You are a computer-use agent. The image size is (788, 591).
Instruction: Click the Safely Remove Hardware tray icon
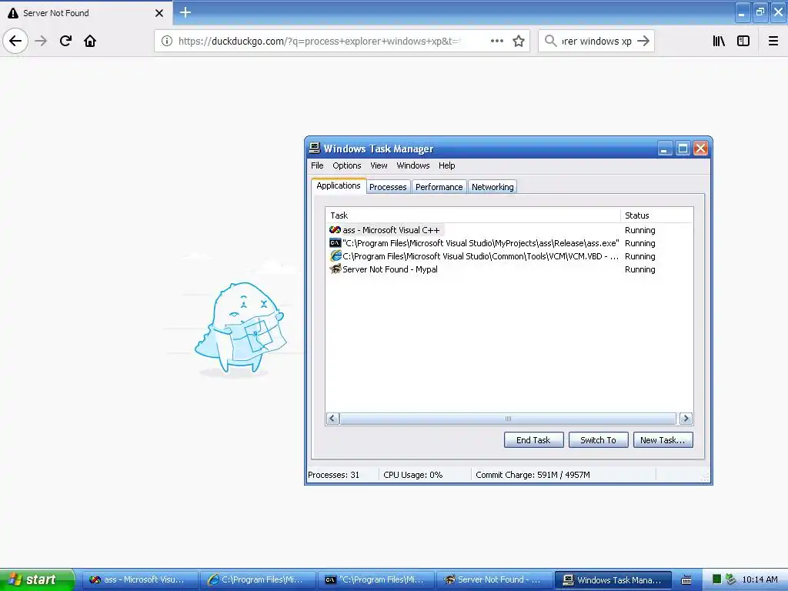click(730, 579)
